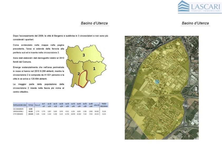This screenshot has height=157, width=222.
Task: Click the right Bacino d'Utenza heading
Action: click(195, 23)
